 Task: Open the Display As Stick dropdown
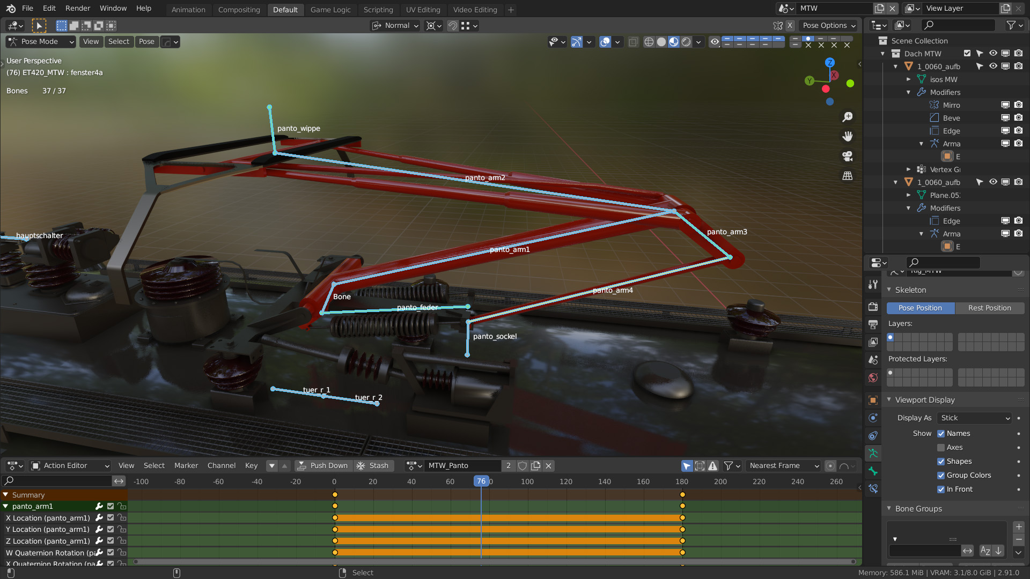975,418
